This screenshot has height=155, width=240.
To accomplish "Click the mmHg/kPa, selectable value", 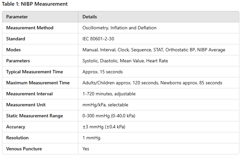I will click(x=105, y=105).
